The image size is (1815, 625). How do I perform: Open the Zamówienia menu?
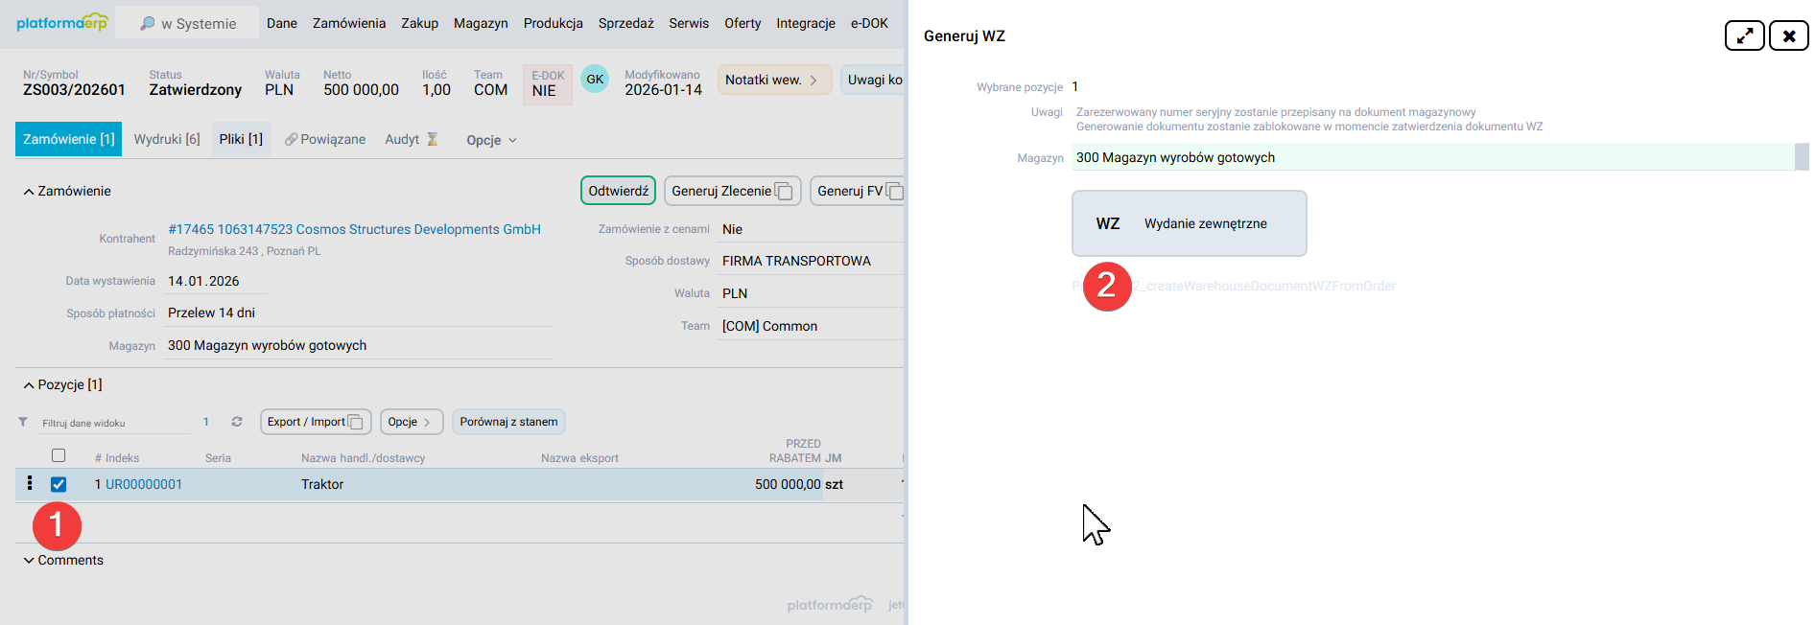[x=349, y=23]
